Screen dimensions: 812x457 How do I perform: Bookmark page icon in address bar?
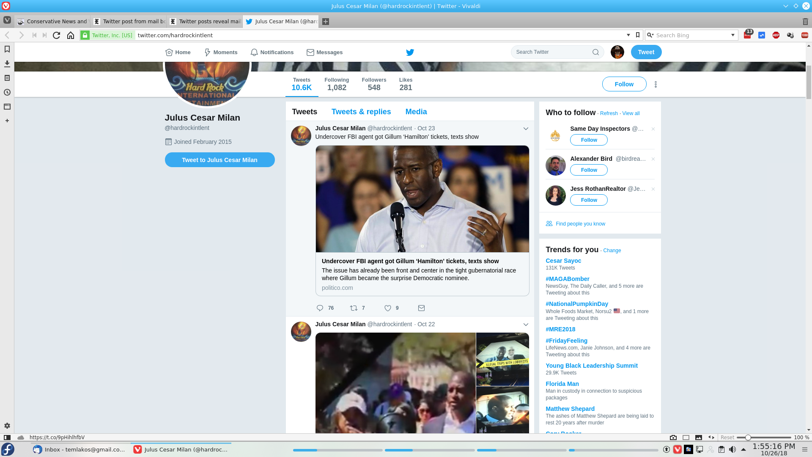coord(638,35)
